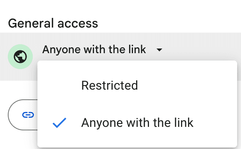This screenshot has height=149, width=241.
Task: Click the dropdown label above the menu
Action: pyautogui.click(x=94, y=50)
